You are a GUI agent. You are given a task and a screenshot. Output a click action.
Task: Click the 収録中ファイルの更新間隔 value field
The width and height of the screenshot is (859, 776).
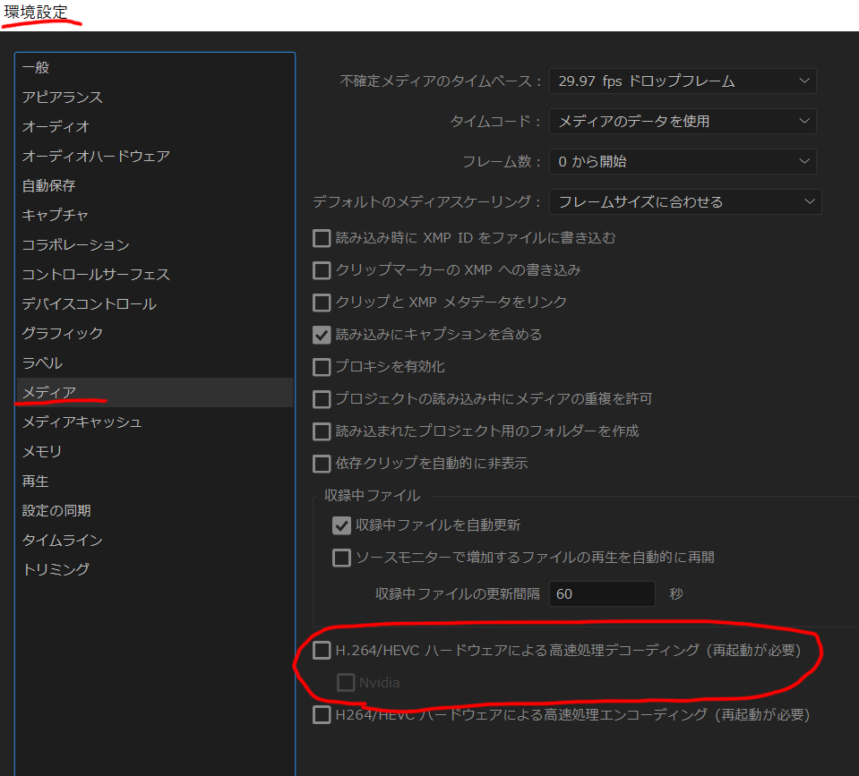click(602, 593)
